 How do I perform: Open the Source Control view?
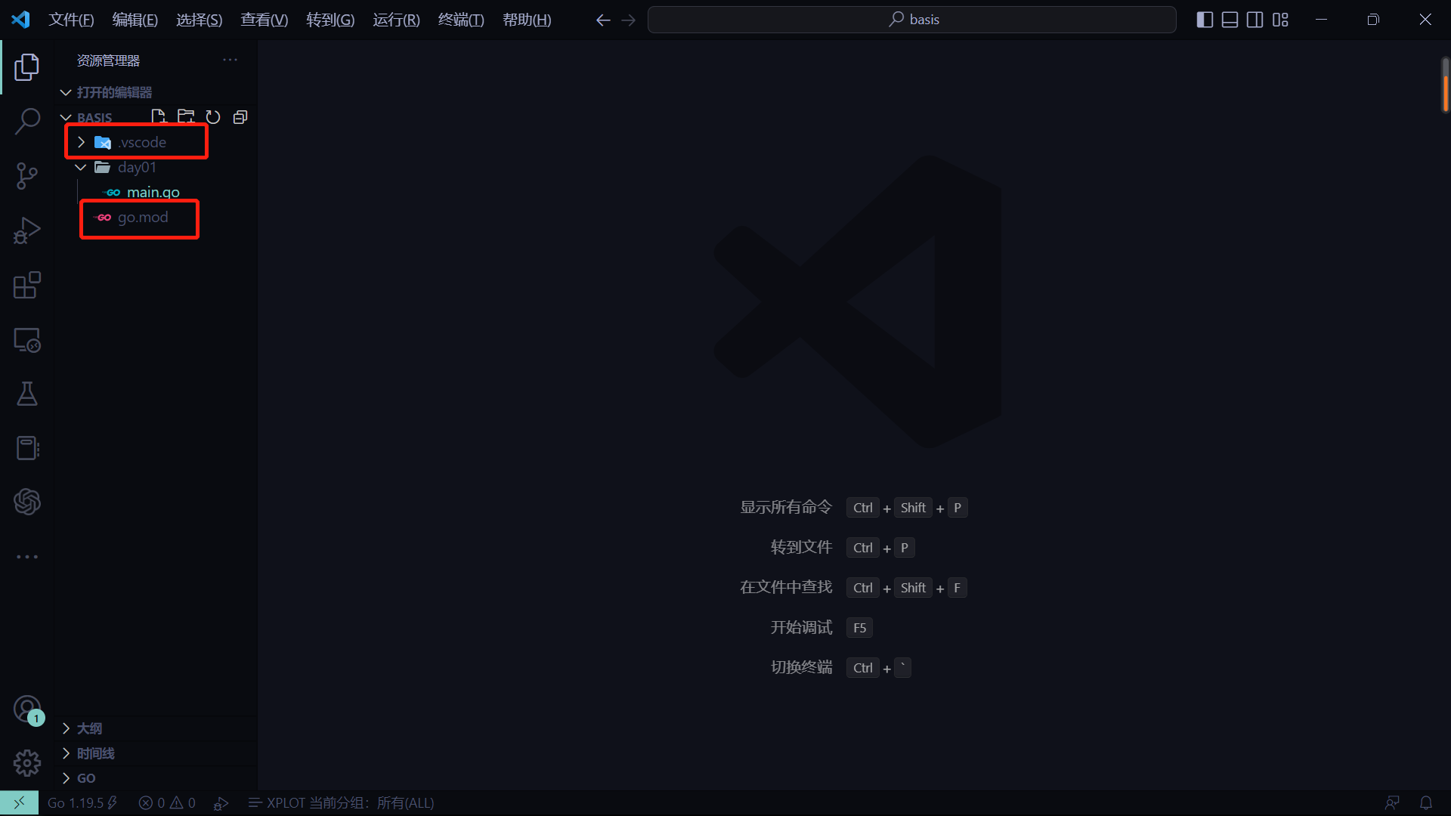(27, 176)
